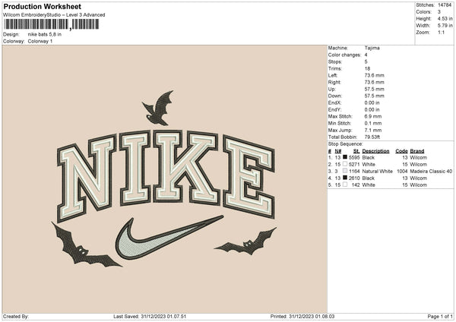Click the Stops value 5
This screenshot has width=456, height=322.
(366, 62)
